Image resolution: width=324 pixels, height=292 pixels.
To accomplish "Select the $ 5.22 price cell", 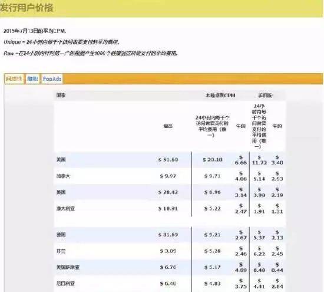I will pyautogui.click(x=213, y=209).
